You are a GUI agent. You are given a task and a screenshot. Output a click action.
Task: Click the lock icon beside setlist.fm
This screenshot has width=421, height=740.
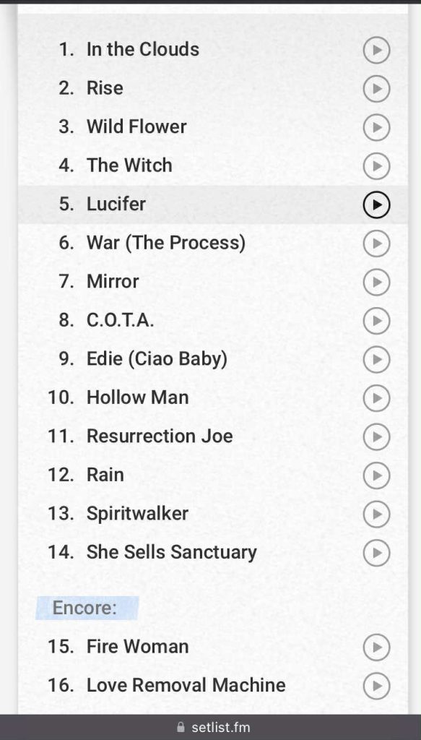coord(181,727)
